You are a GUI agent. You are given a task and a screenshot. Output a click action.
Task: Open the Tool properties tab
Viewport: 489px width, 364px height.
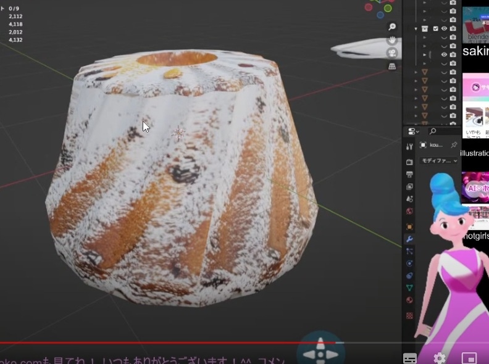(409, 146)
